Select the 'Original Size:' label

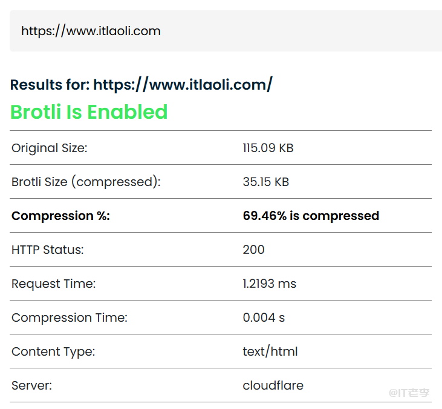click(50, 148)
